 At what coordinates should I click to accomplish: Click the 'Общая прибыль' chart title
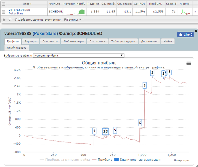[99, 63]
